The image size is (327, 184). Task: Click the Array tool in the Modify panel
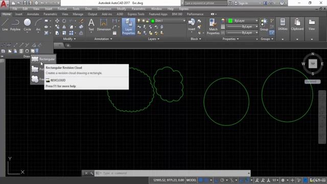[71, 33]
